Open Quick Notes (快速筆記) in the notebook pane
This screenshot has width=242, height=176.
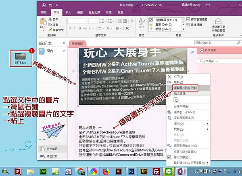pyautogui.click(x=52, y=148)
